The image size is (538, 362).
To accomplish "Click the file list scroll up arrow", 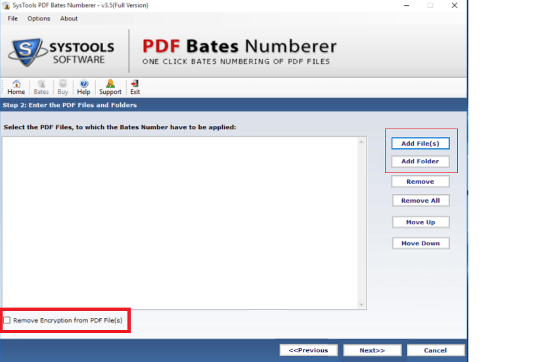I will [x=361, y=142].
